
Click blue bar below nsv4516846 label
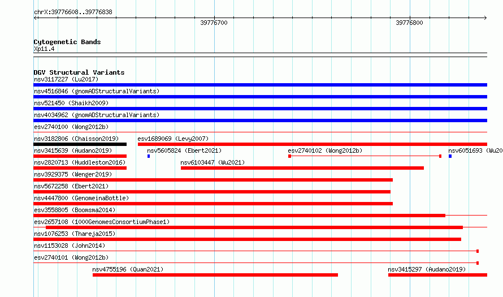click(x=260, y=97)
